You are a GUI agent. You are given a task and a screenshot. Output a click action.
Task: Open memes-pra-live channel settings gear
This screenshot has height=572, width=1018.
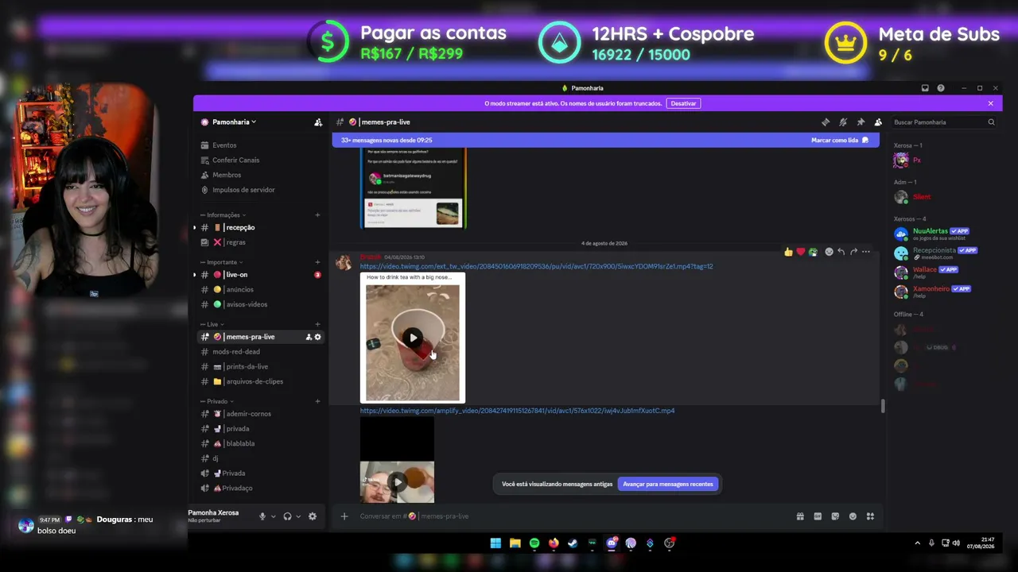318,337
